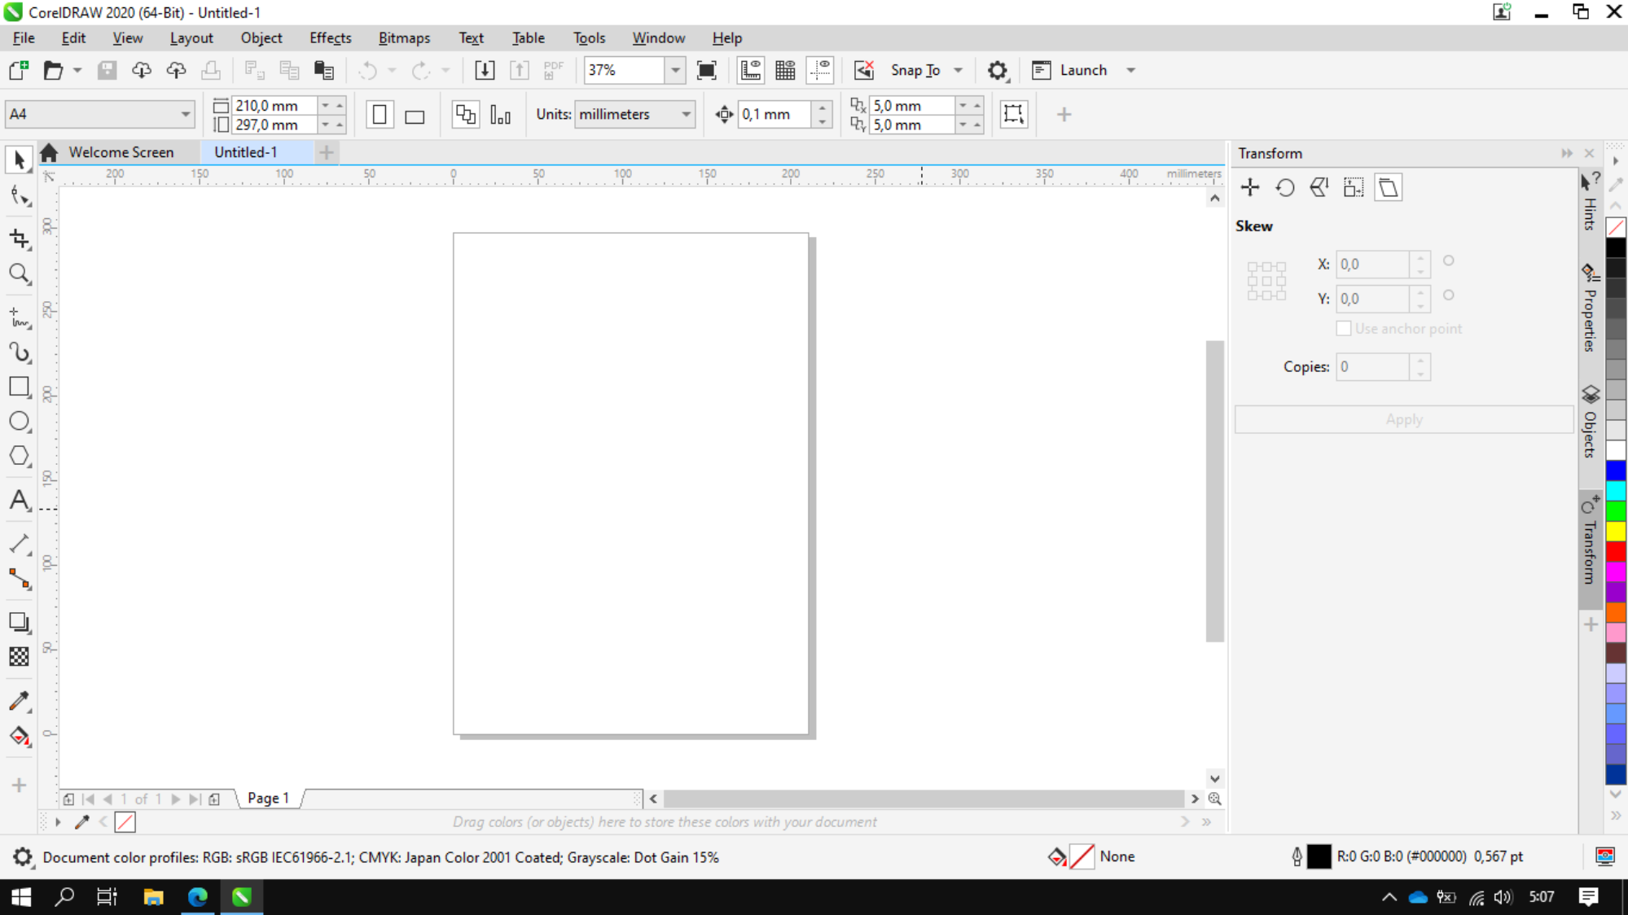Toggle Use anchor point checkbox
This screenshot has height=915, width=1628.
1344,327
